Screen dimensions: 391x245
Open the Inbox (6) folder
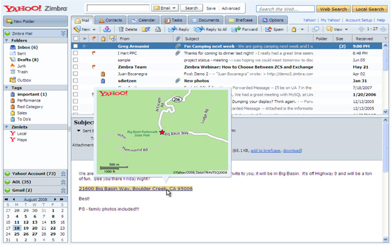click(x=24, y=48)
